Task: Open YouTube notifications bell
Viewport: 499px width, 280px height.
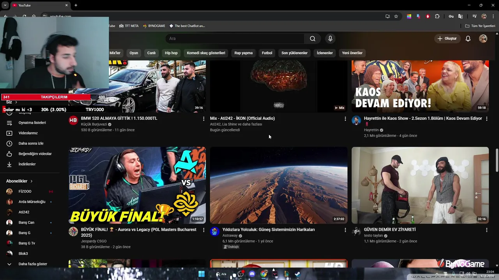Action: tap(468, 38)
